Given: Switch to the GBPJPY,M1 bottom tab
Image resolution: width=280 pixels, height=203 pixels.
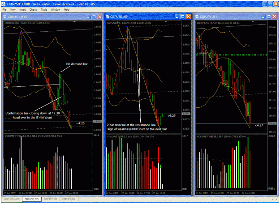Looking at the screenshot, I should pyautogui.click(x=51, y=199).
